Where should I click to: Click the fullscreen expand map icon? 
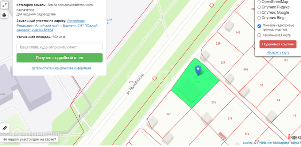(x=4, y=5)
